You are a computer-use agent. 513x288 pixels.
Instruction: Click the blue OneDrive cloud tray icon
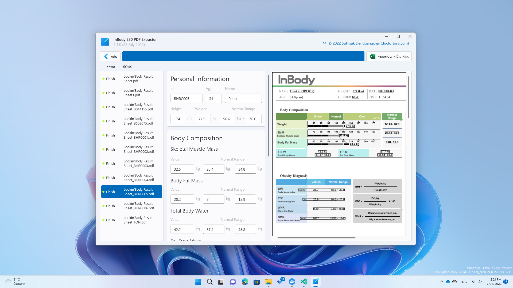pyautogui.click(x=448, y=282)
